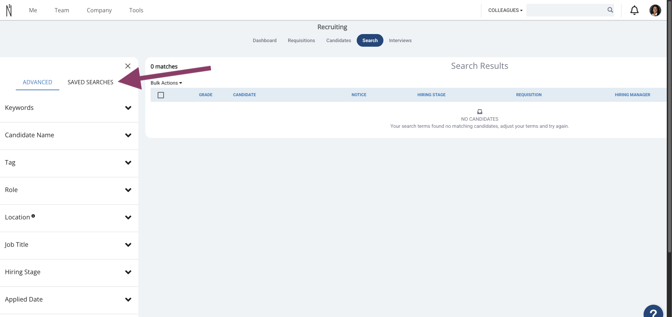Open the Requisitions page
Screen dimensions: 672x317
[301, 40]
